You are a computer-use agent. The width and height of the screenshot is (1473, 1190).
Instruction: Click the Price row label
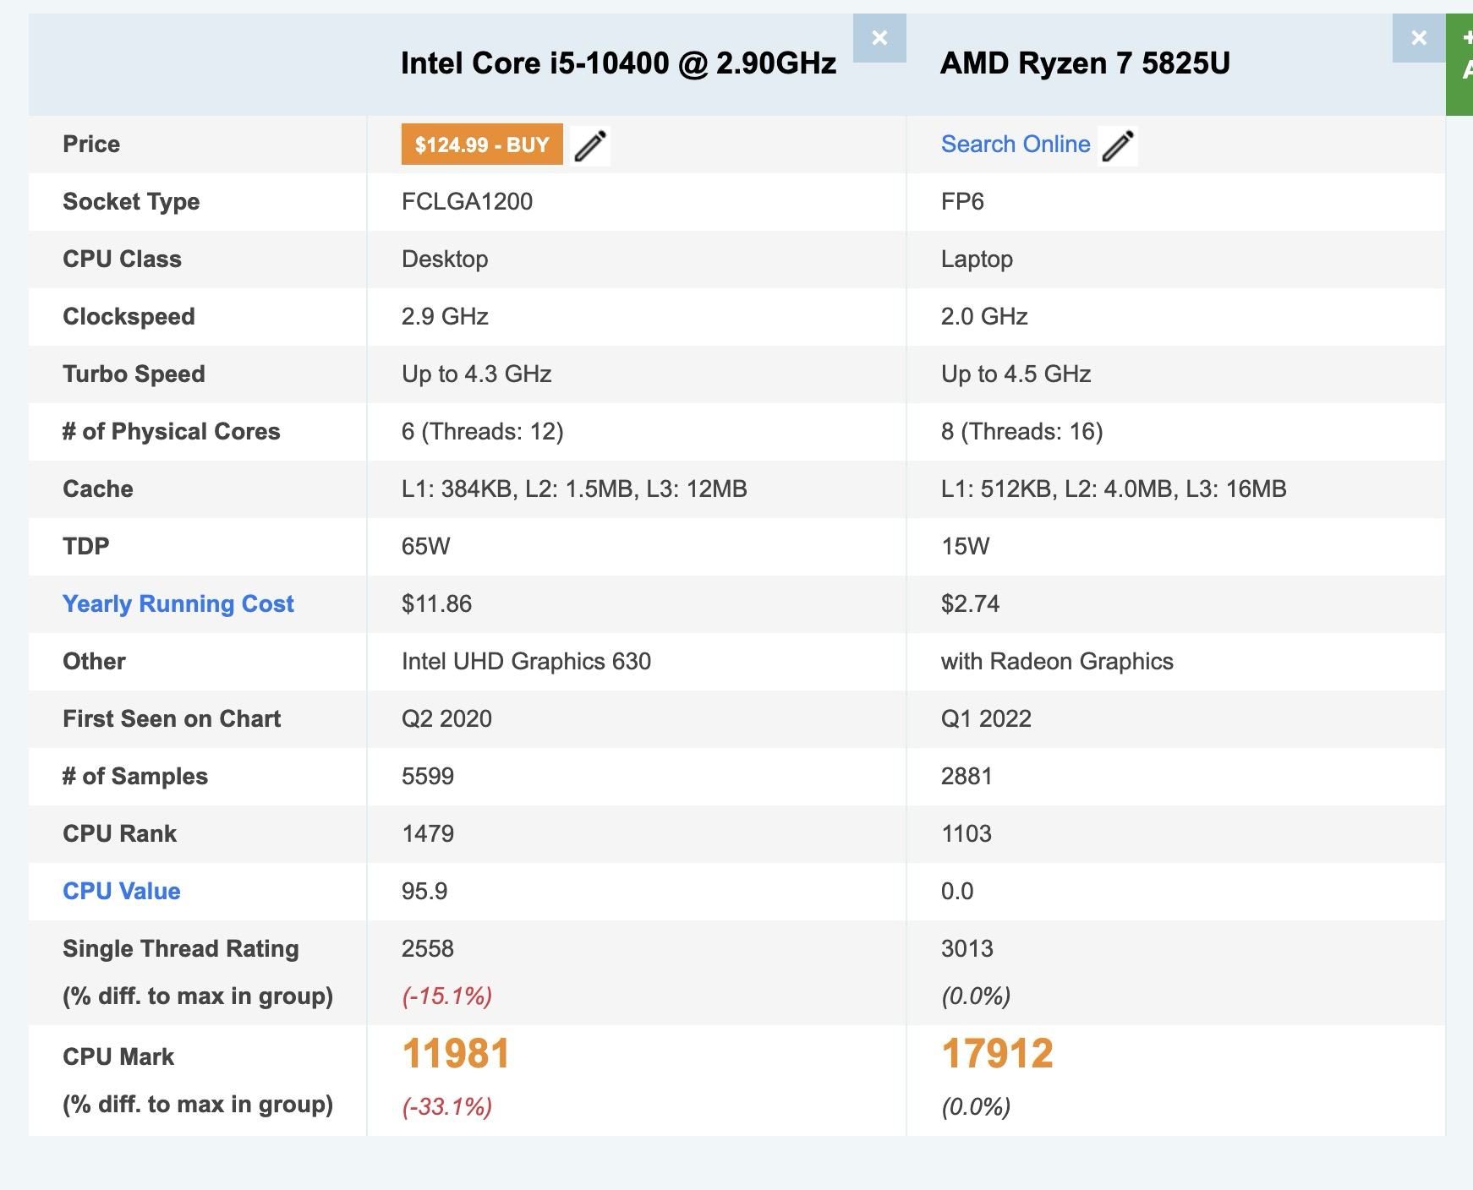click(91, 144)
